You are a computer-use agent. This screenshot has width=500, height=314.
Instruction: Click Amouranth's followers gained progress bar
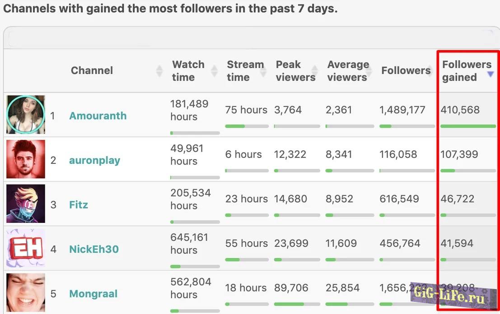pyautogui.click(x=468, y=126)
